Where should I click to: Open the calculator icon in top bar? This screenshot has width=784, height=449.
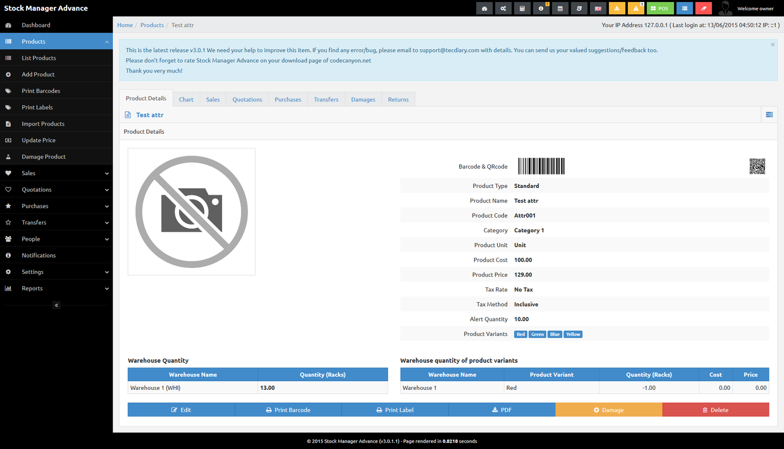click(522, 8)
